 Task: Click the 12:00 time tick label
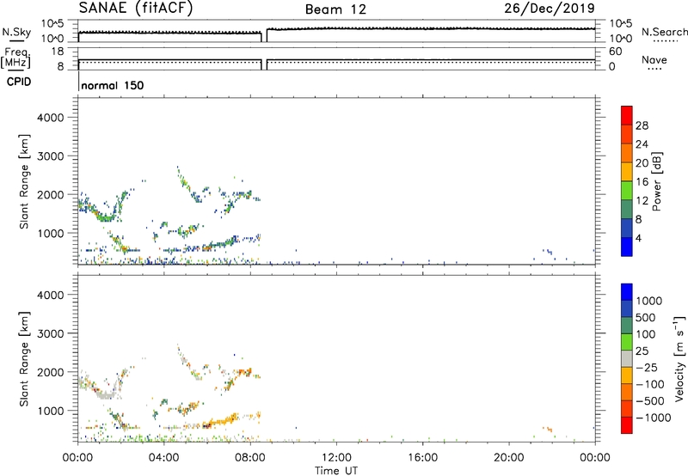(336, 458)
